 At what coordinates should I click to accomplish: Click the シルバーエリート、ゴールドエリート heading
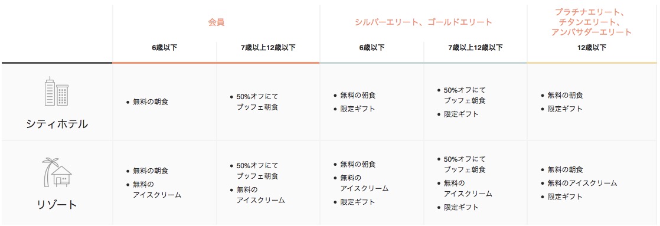tap(423, 22)
